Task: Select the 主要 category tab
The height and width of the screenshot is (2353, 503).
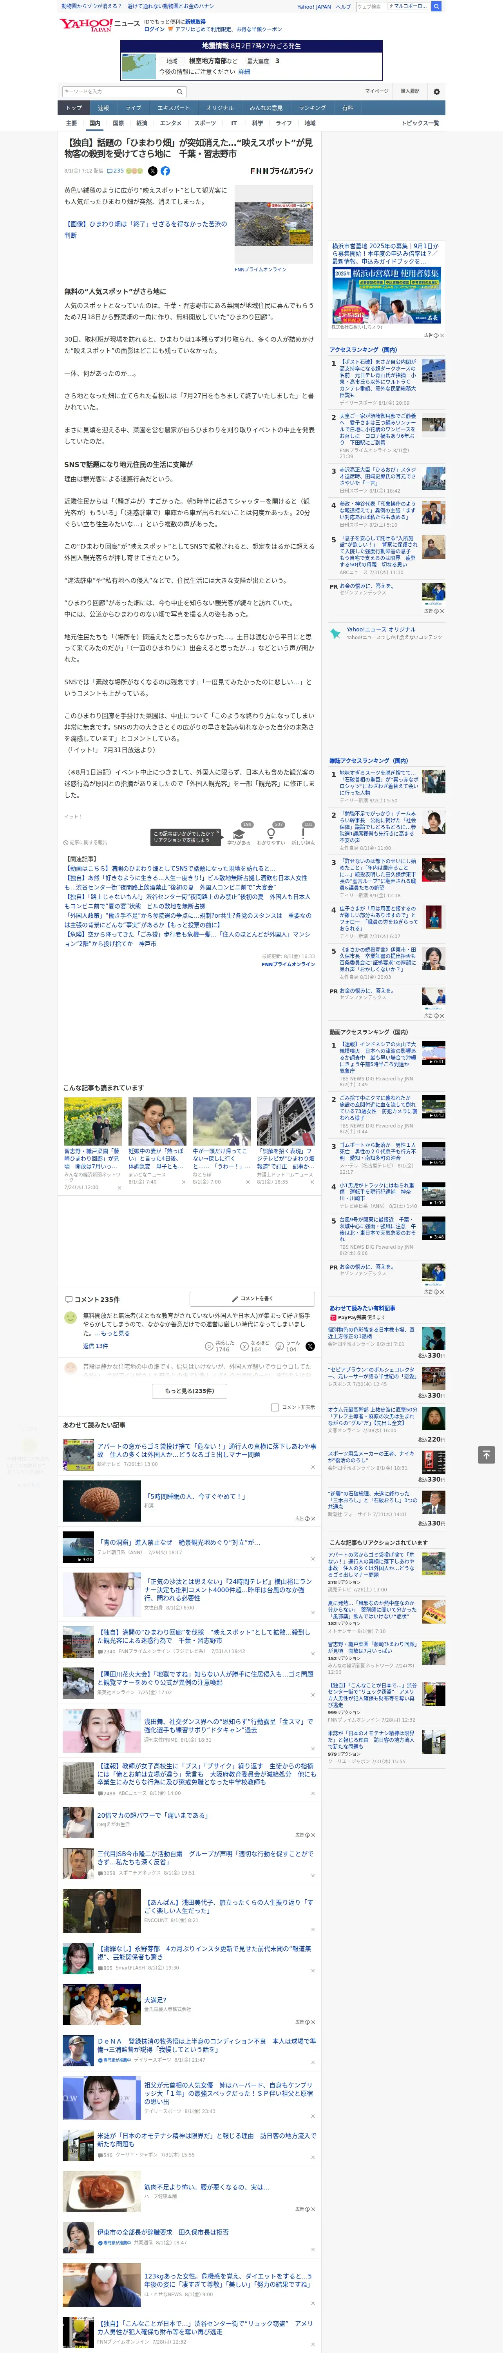Action: 71,122
